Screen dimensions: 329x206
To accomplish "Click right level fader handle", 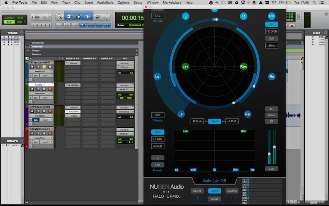I will pyautogui.click(x=274, y=147).
